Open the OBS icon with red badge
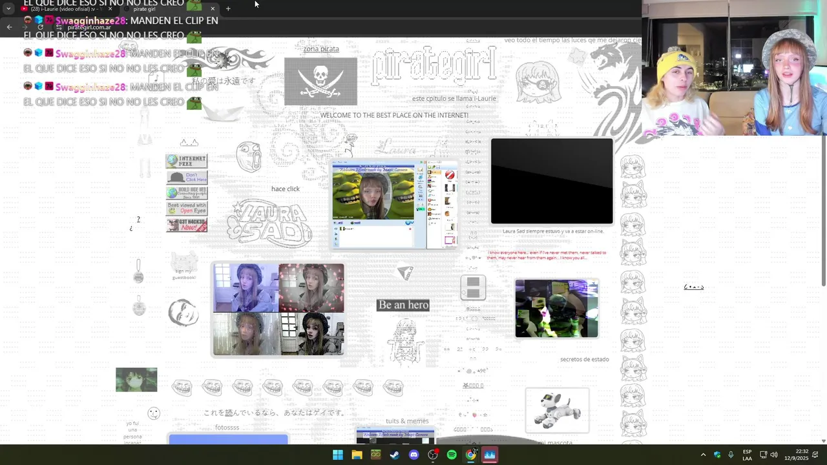The image size is (827, 465). pos(433,455)
